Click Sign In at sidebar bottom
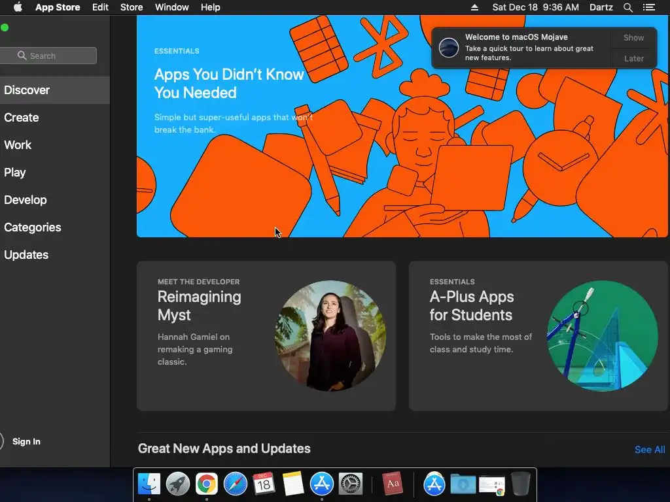The width and height of the screenshot is (670, 502). (26, 441)
